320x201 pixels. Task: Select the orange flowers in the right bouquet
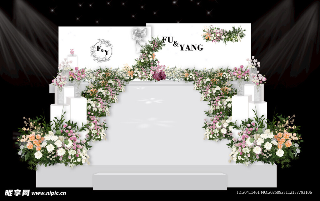284,139
